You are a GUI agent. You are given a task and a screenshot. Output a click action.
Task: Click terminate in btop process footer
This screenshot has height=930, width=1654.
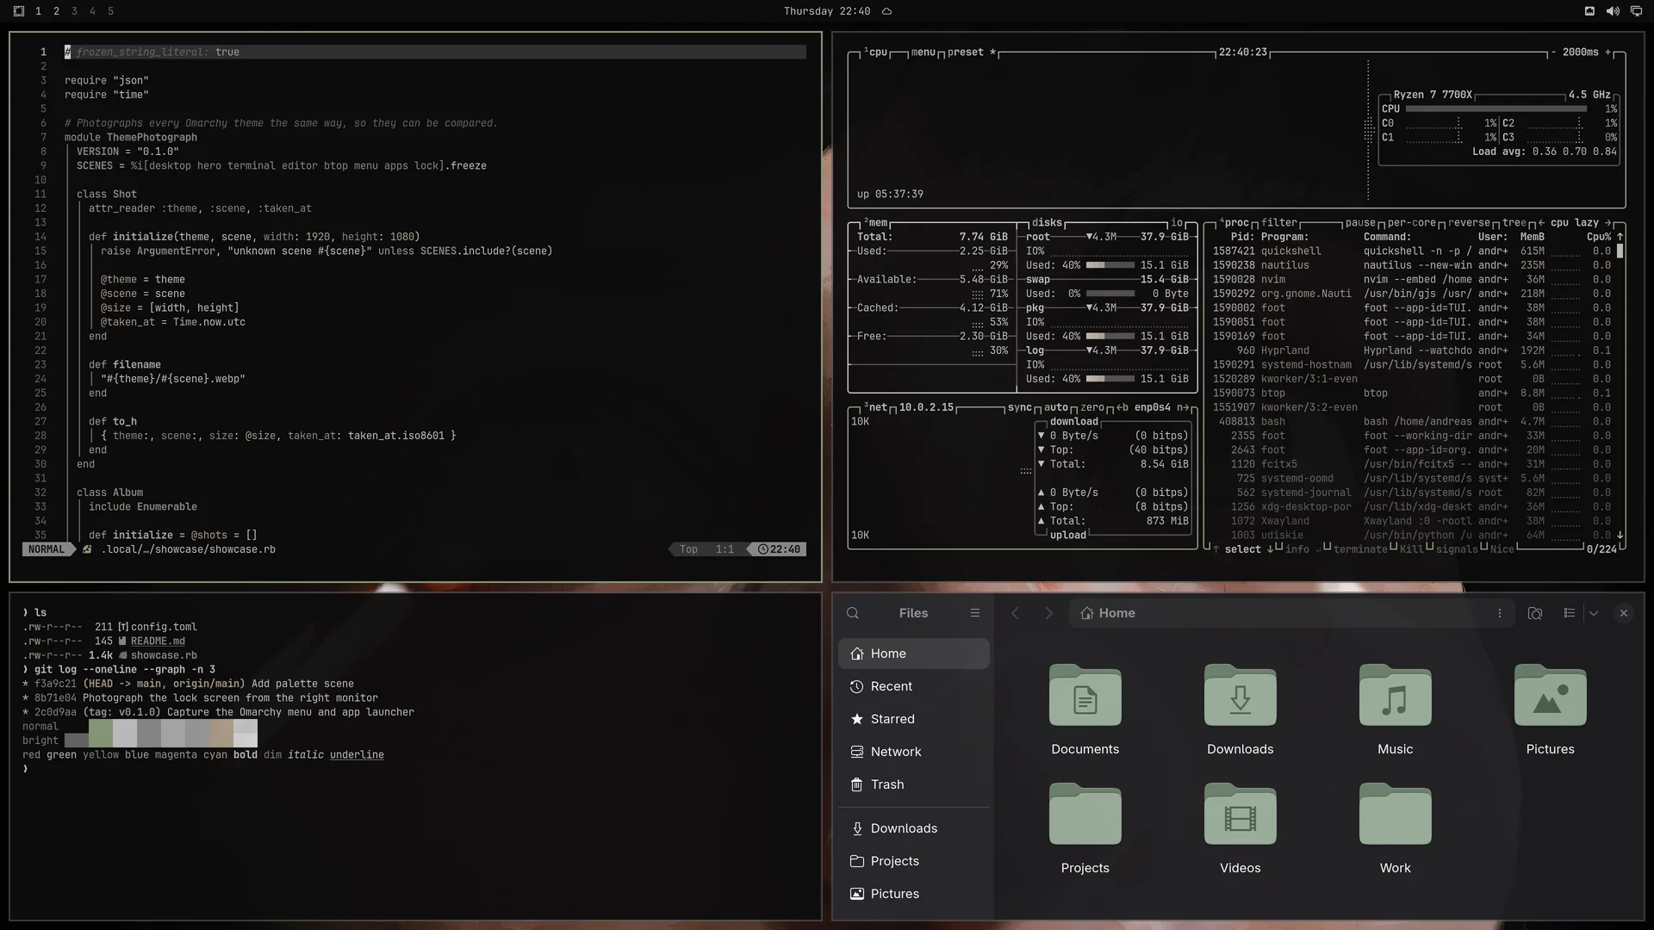(1360, 549)
